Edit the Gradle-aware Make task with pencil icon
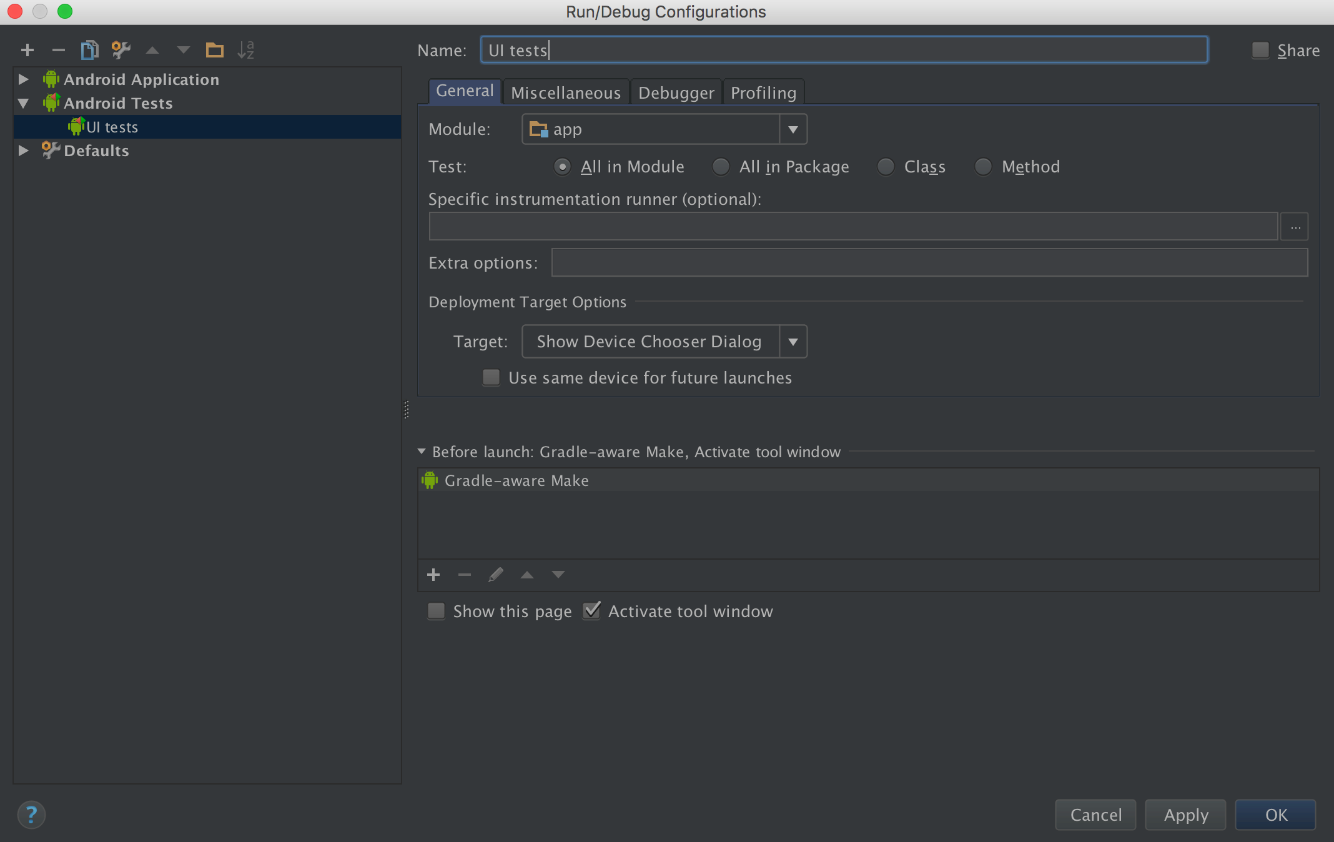 tap(496, 574)
